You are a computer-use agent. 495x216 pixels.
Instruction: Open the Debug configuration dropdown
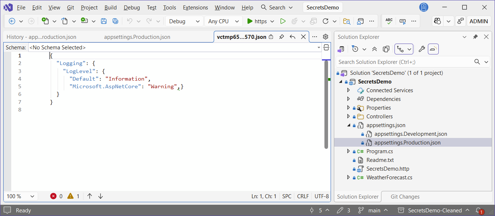click(x=184, y=21)
